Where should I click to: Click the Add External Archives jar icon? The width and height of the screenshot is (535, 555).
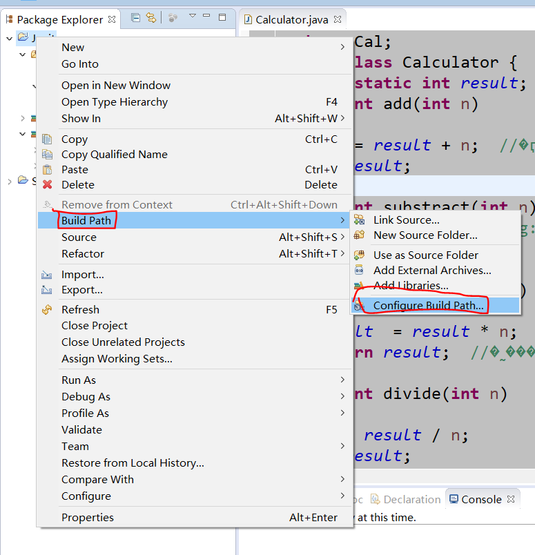pos(359,270)
